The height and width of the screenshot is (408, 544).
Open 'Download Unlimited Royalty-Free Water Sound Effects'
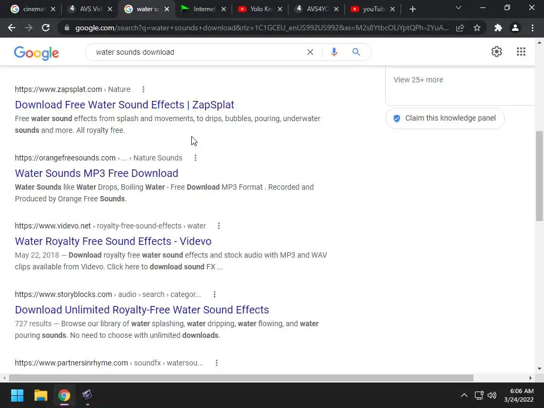click(142, 310)
